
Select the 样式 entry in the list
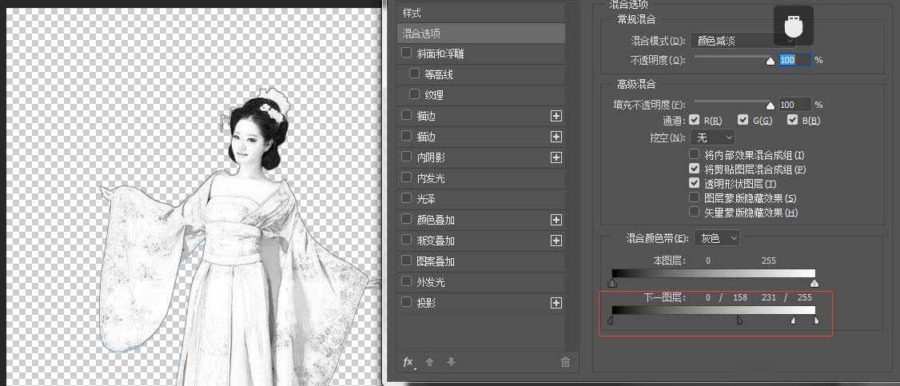(x=481, y=13)
